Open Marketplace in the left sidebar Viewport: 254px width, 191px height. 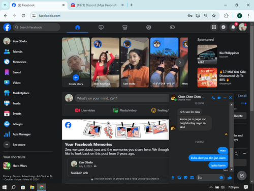[28, 93]
